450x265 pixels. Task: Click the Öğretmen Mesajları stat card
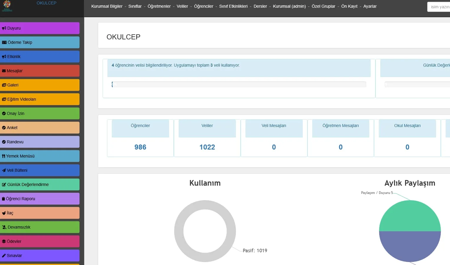[x=341, y=138]
